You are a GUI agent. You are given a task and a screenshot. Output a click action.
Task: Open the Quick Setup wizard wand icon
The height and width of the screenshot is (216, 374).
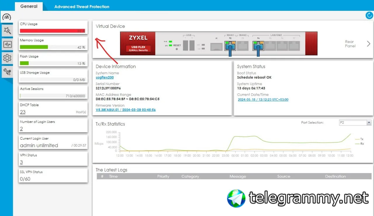[7, 30]
